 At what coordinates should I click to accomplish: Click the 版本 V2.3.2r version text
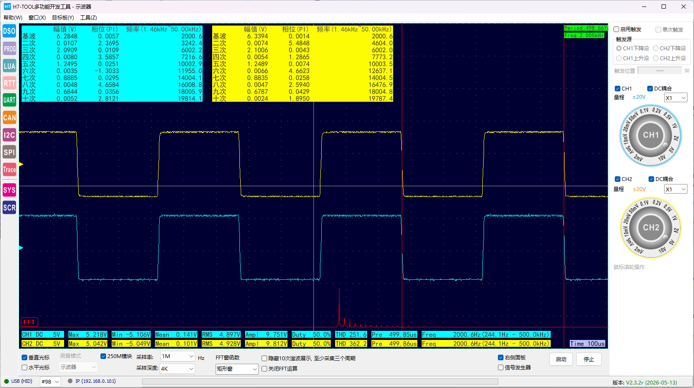coord(645,382)
